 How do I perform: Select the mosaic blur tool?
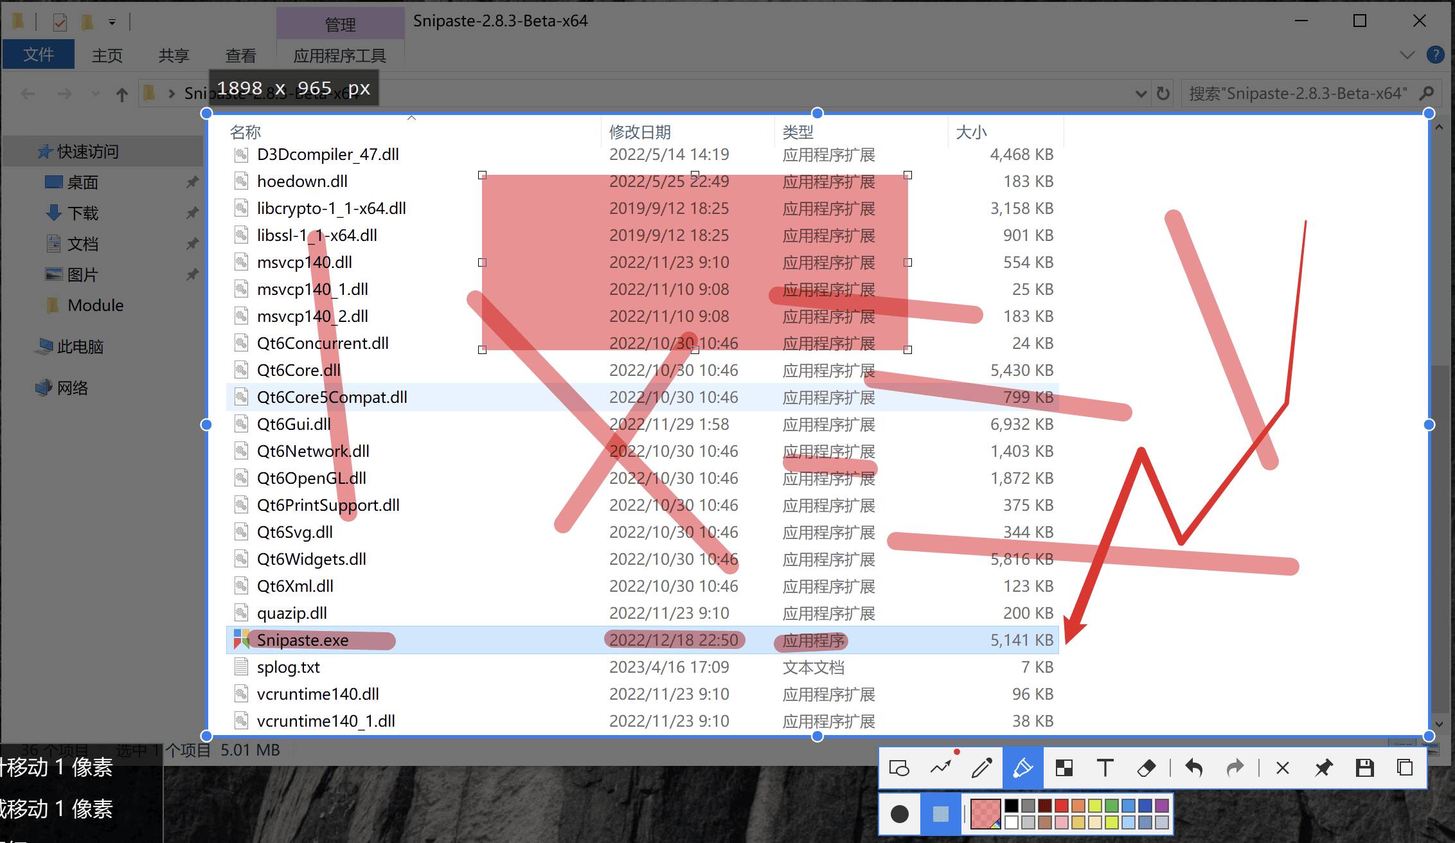(x=1064, y=768)
